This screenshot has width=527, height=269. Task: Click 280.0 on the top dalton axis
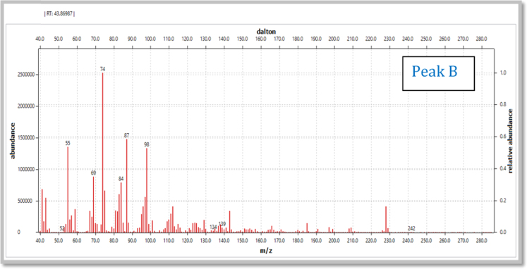click(x=481, y=39)
